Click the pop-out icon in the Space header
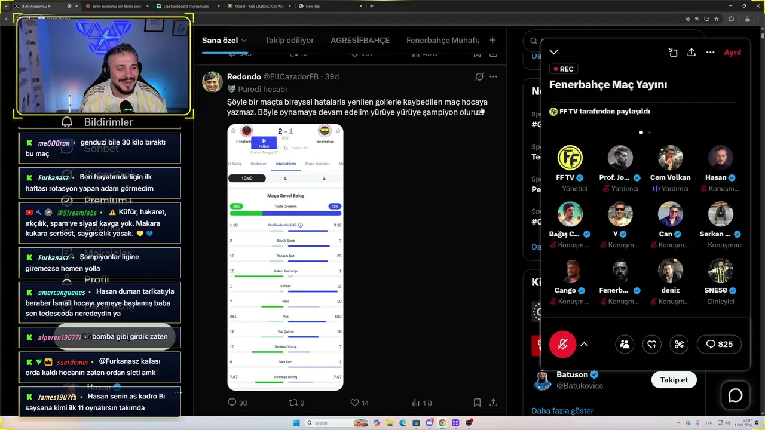The image size is (765, 430). 673,53
